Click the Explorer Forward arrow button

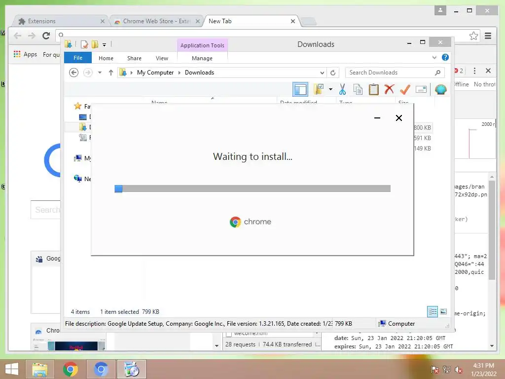[88, 73]
